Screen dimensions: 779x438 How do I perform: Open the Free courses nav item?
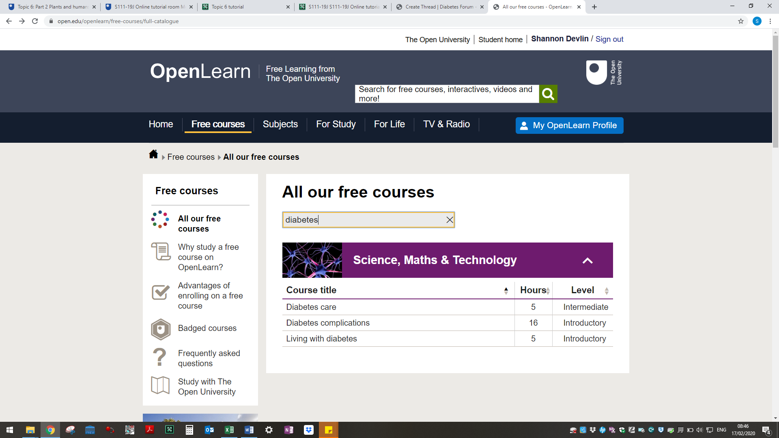(218, 125)
